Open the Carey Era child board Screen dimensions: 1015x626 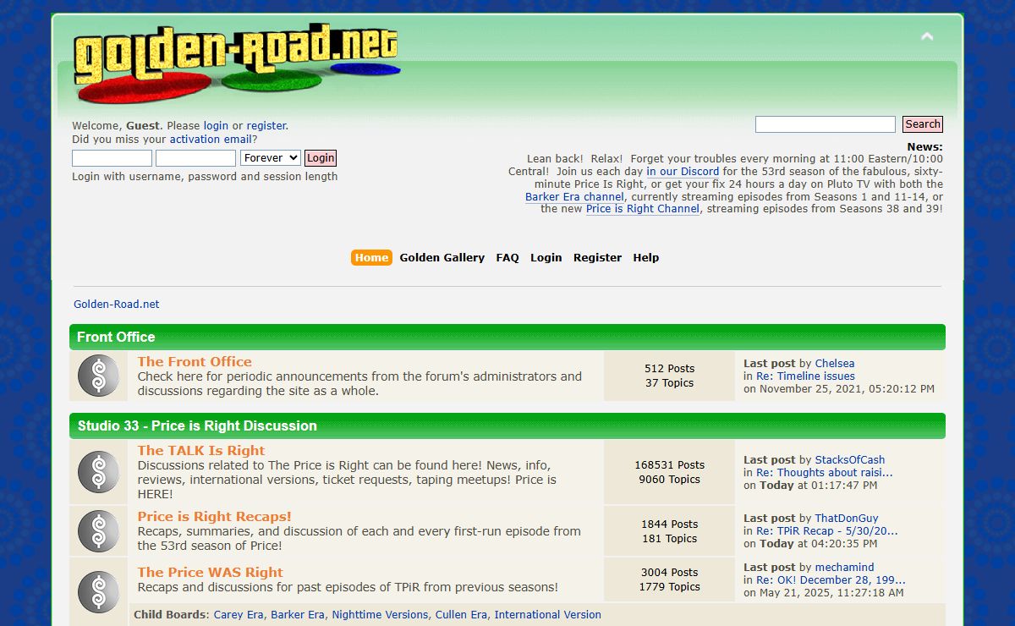[x=239, y=615]
